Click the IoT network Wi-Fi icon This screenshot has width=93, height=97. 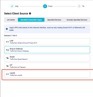tap(7, 66)
